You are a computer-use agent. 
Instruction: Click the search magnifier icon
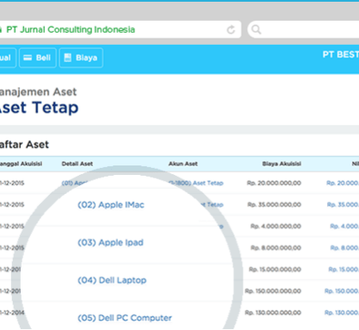pyautogui.click(x=256, y=29)
